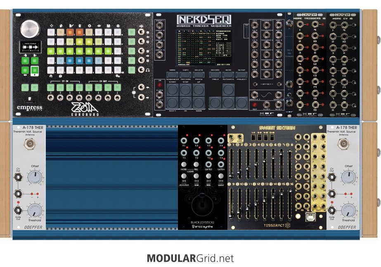This screenshot has height=267, width=381.
Task: Push the NerdSeq SHIFT button
Action: coord(173,103)
